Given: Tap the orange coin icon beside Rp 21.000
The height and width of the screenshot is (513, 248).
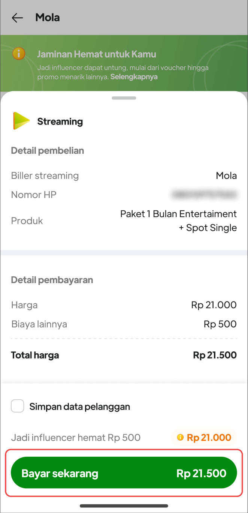Looking at the screenshot, I should pos(180,437).
